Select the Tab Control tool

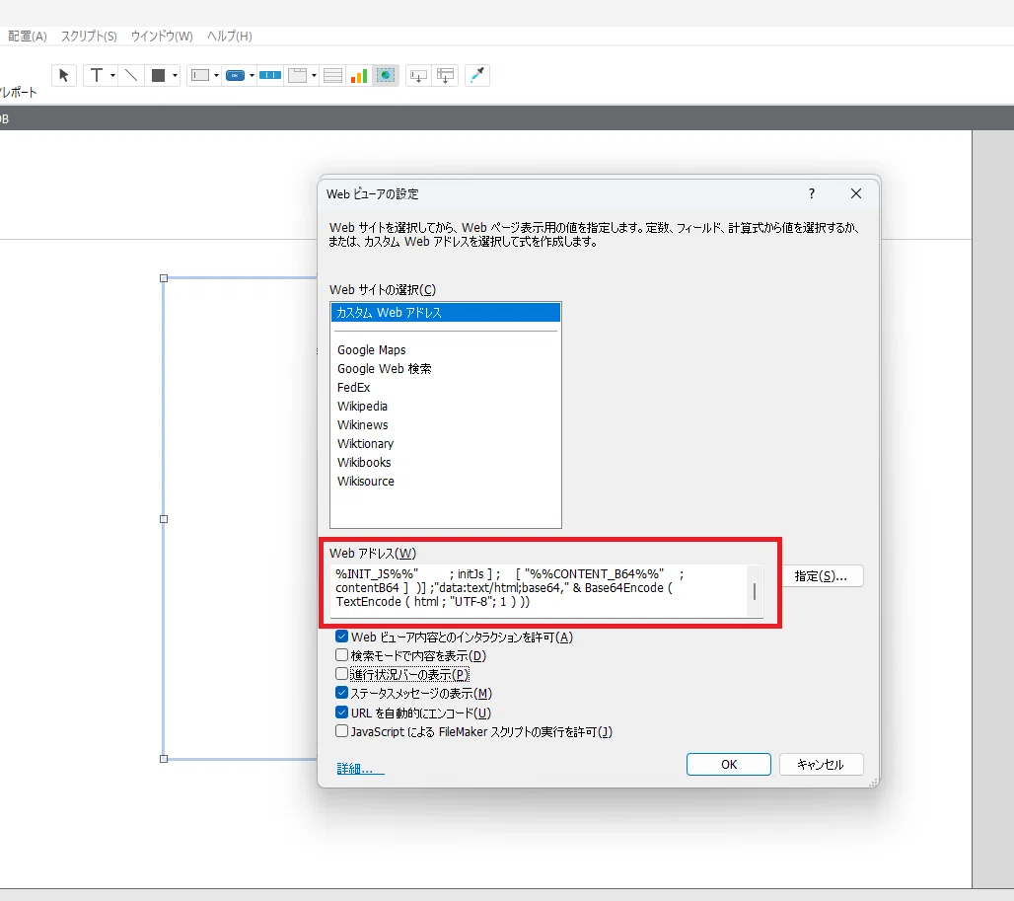pyautogui.click(x=298, y=76)
